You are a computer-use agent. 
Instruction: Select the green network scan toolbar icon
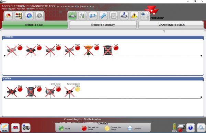pos(72,16)
